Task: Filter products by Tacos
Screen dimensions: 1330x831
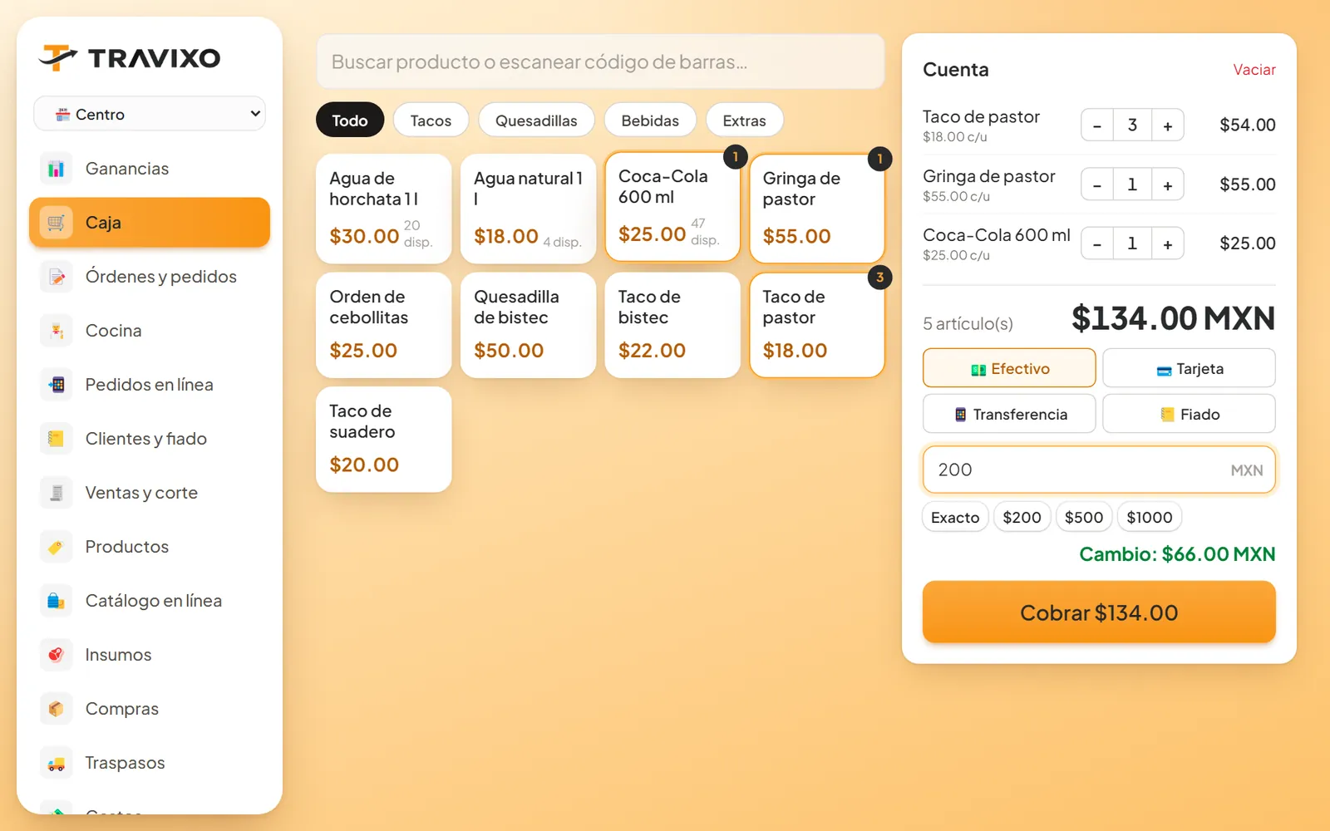Action: pyautogui.click(x=431, y=120)
